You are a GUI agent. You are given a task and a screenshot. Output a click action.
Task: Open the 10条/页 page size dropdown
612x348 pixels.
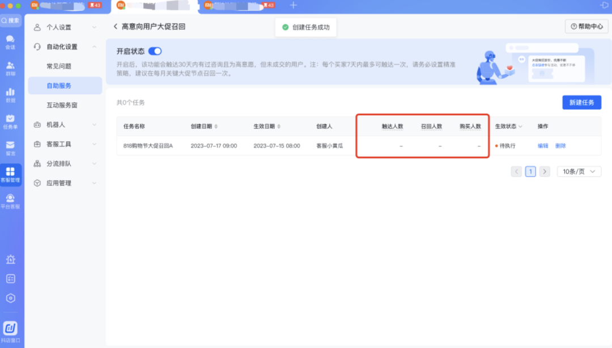pyautogui.click(x=579, y=171)
